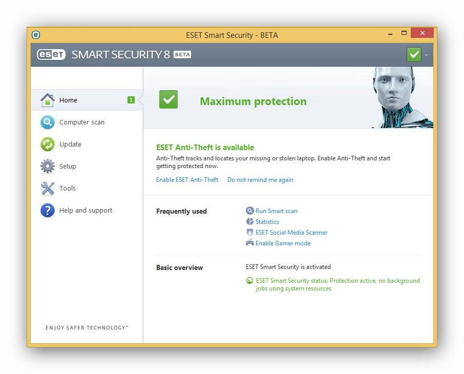Click the green status icon in Basic overview
Image resolution: width=464 pixels, height=374 pixels.
point(249,280)
